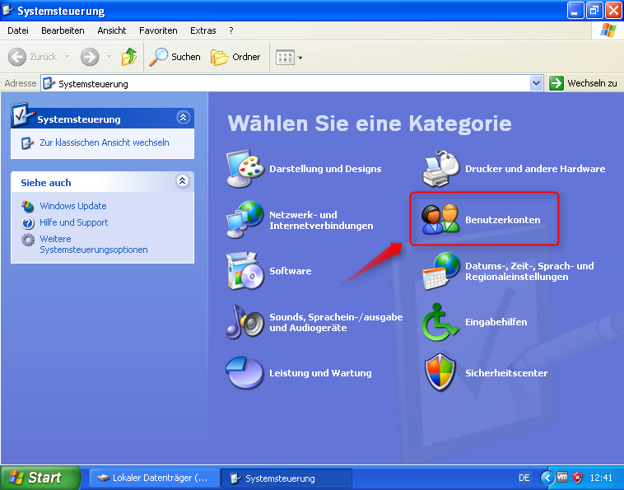Click the Ansichten view grid icon
The height and width of the screenshot is (490, 624).
(285, 58)
